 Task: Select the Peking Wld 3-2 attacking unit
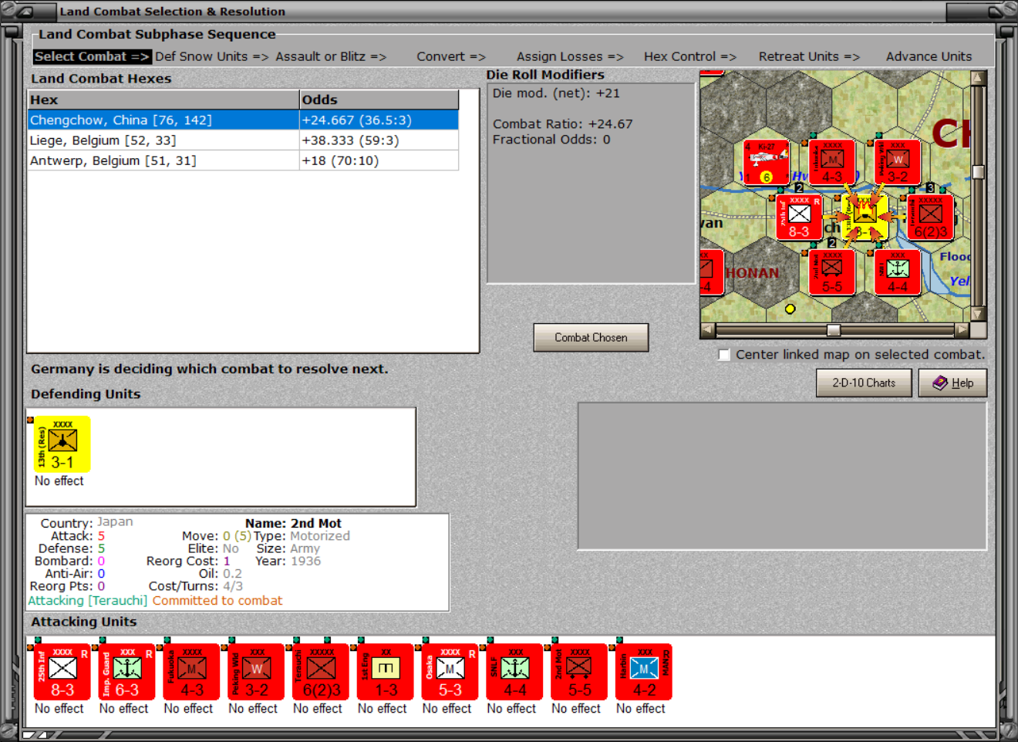257,672
